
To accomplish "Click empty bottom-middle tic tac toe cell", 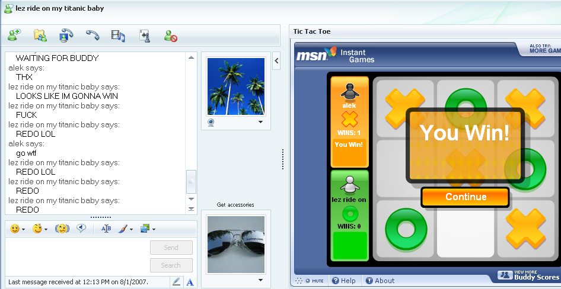I will click(466, 229).
